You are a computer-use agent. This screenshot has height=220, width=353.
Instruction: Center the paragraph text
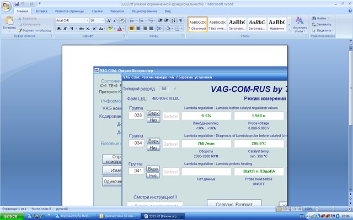tap(138, 29)
